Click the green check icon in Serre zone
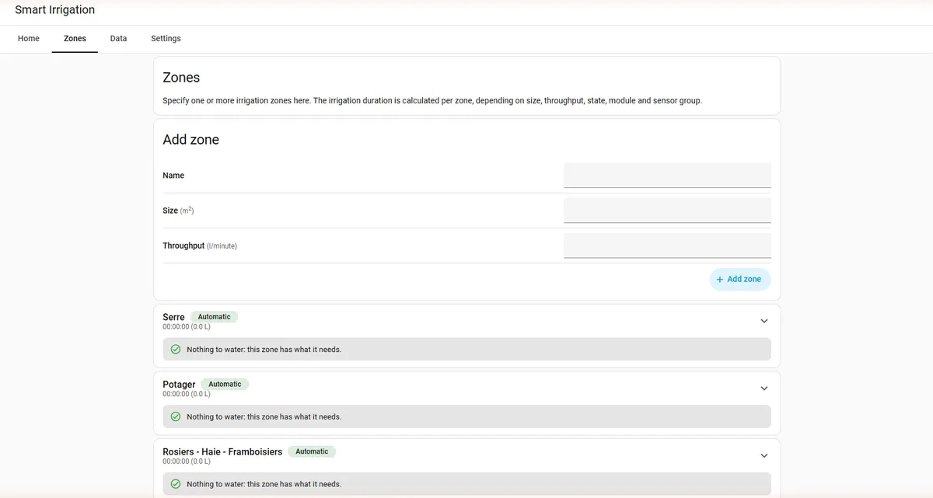The width and height of the screenshot is (933, 498). coord(176,350)
